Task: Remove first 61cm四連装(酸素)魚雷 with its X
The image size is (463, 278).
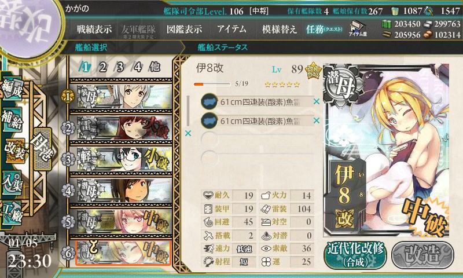Action: pos(316,101)
